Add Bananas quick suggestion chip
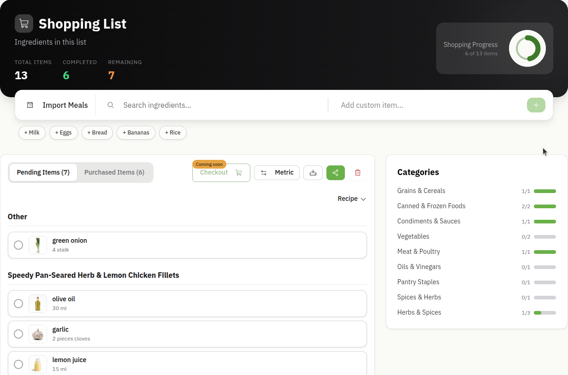Screen dimensions: 568x375 pyautogui.click(x=136, y=133)
